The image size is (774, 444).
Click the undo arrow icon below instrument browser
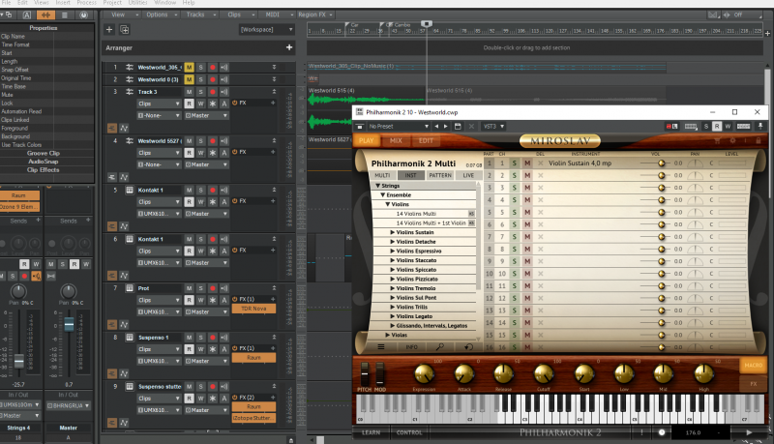pyautogui.click(x=468, y=347)
